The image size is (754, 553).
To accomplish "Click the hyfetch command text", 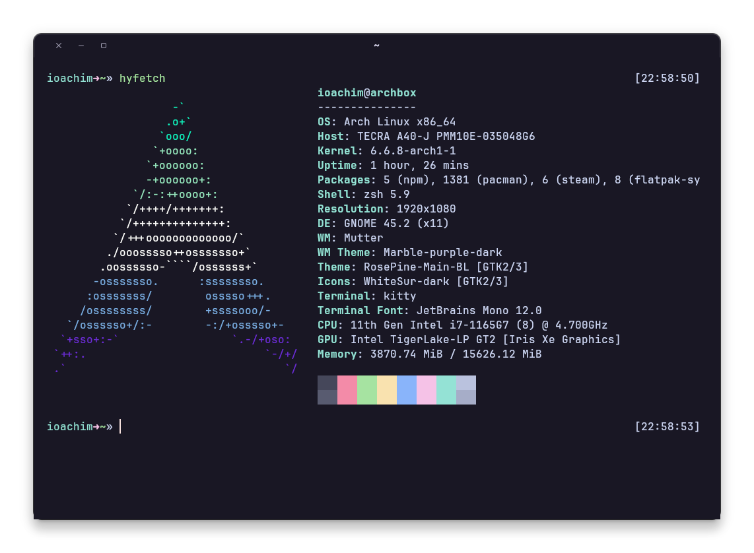I will pyautogui.click(x=143, y=78).
